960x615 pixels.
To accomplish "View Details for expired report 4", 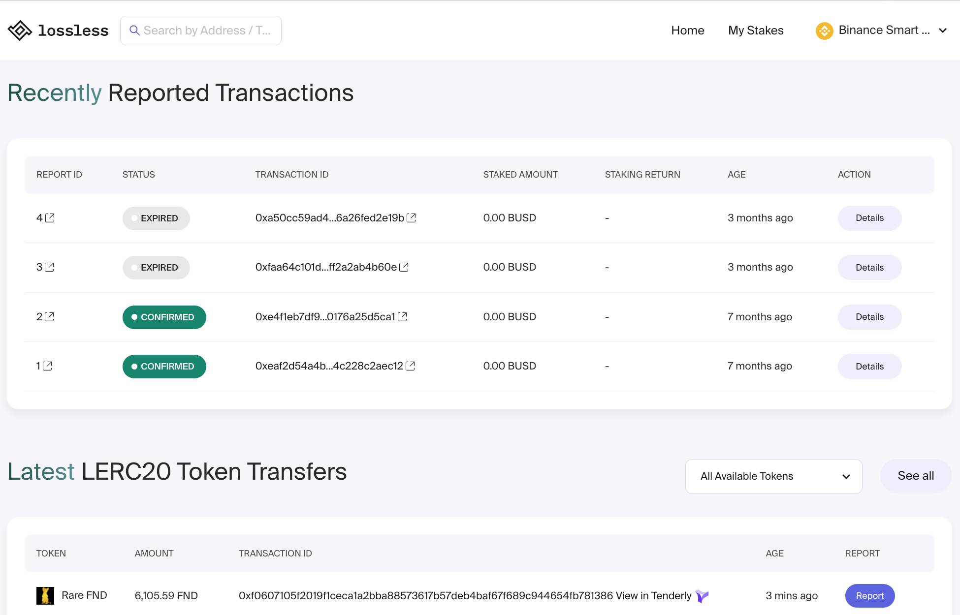I will 869,218.
